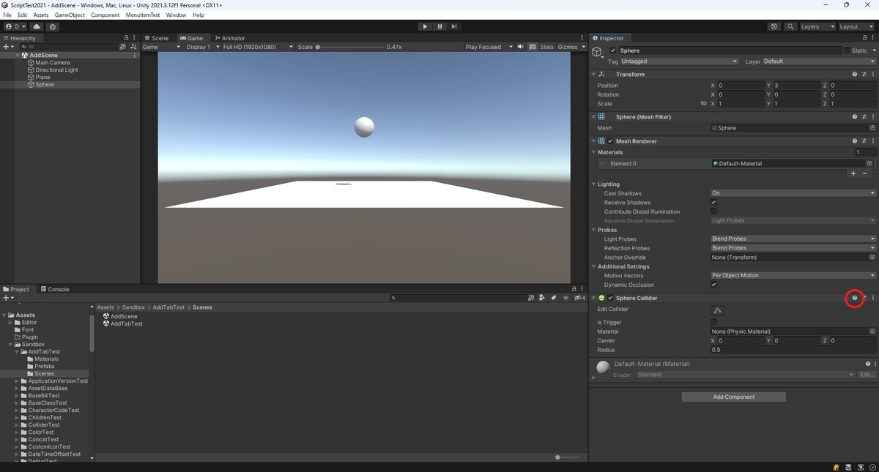Open the Cast Shadows dropdown
The height and width of the screenshot is (472, 879).
point(793,193)
